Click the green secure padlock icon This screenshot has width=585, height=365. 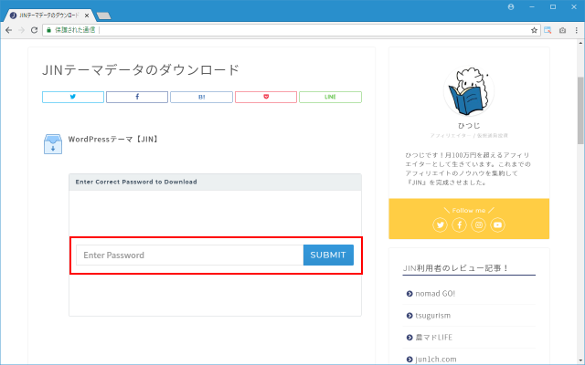48,30
